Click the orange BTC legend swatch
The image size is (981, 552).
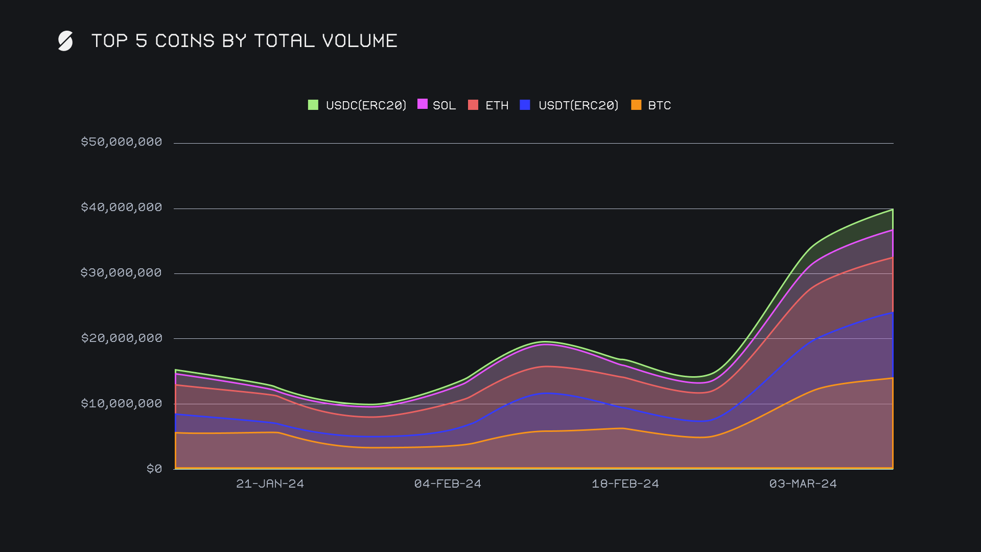[636, 105]
